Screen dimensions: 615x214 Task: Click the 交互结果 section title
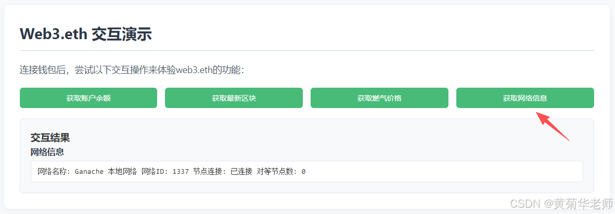[50, 138]
